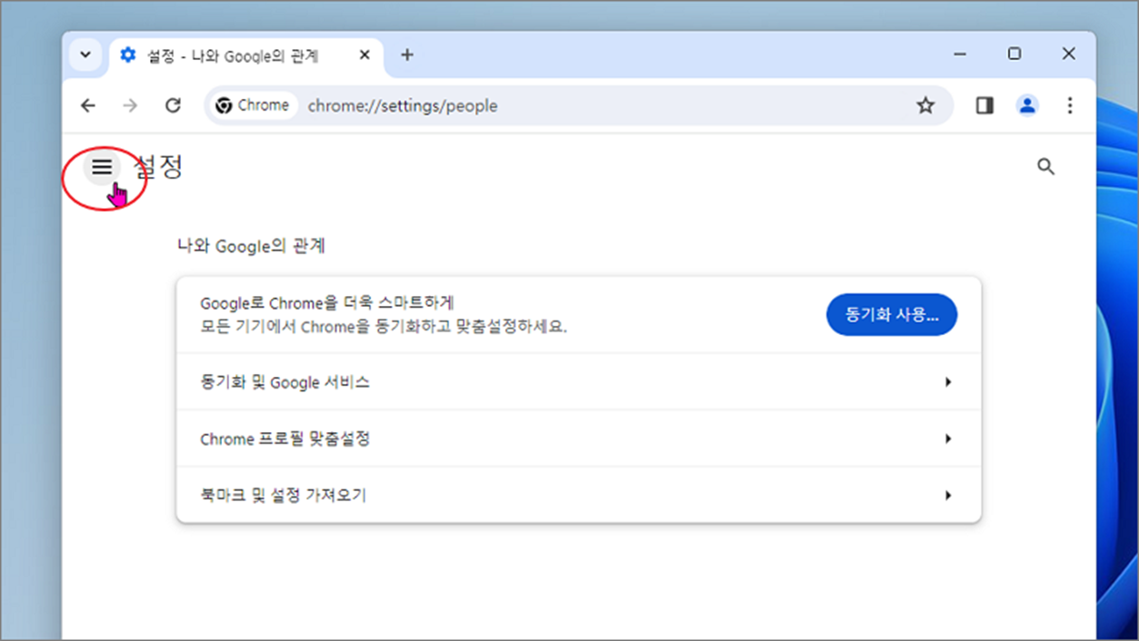Maximize the Chrome window
Screen dimensions: 1139x641
(x=1014, y=54)
